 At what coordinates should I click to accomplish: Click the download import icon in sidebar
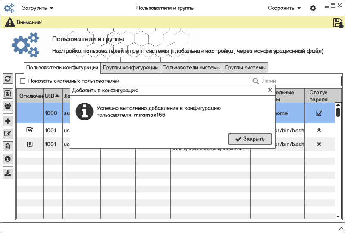point(8,173)
